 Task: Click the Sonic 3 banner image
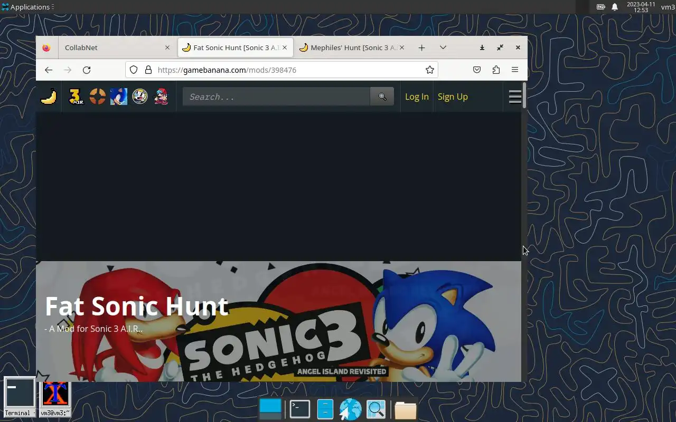278,321
